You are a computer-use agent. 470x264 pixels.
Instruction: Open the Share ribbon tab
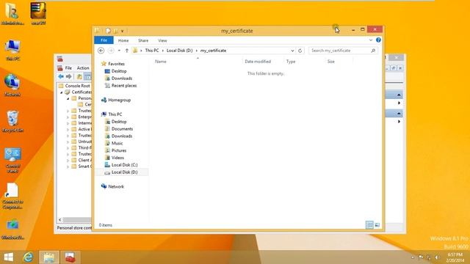coord(143,40)
